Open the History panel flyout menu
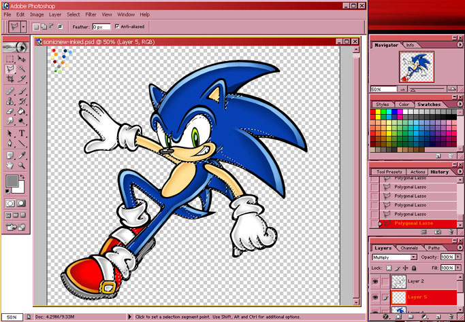Screen dimensions: 465x322 click(460, 172)
